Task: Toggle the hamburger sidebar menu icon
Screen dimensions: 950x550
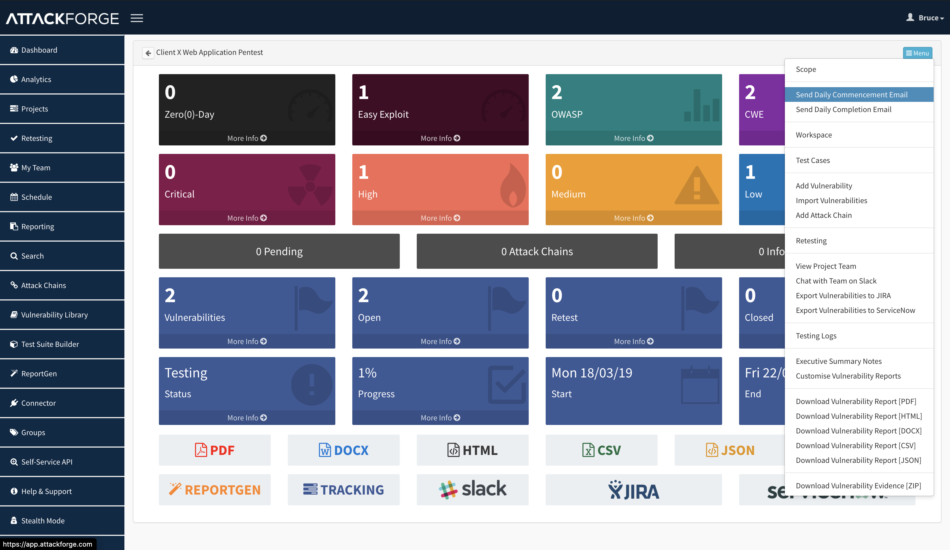Action: [x=137, y=18]
